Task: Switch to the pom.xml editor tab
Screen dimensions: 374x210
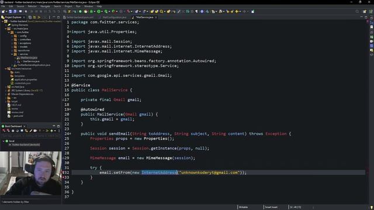Action: (x=78, y=17)
